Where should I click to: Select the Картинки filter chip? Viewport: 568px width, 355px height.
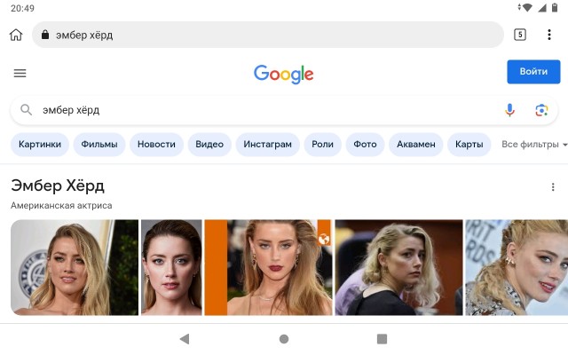40,144
